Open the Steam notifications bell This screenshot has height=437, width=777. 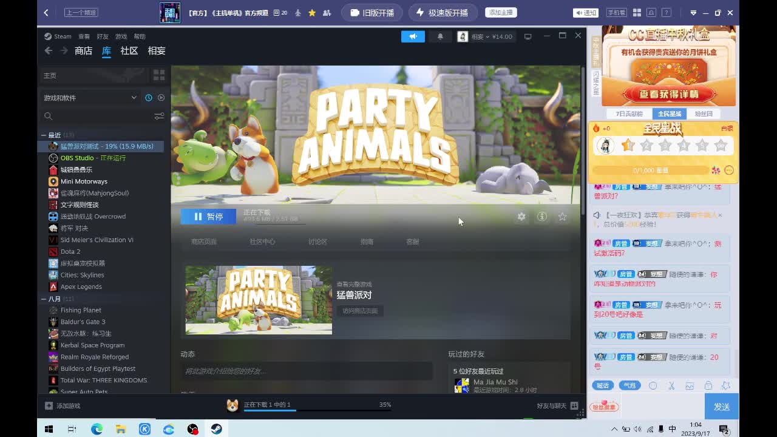(440, 36)
